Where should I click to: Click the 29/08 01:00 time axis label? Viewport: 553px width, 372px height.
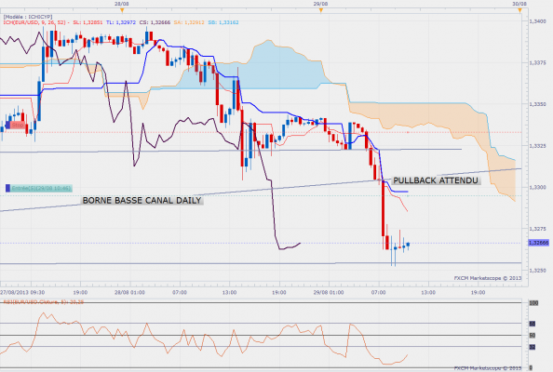tap(329, 292)
